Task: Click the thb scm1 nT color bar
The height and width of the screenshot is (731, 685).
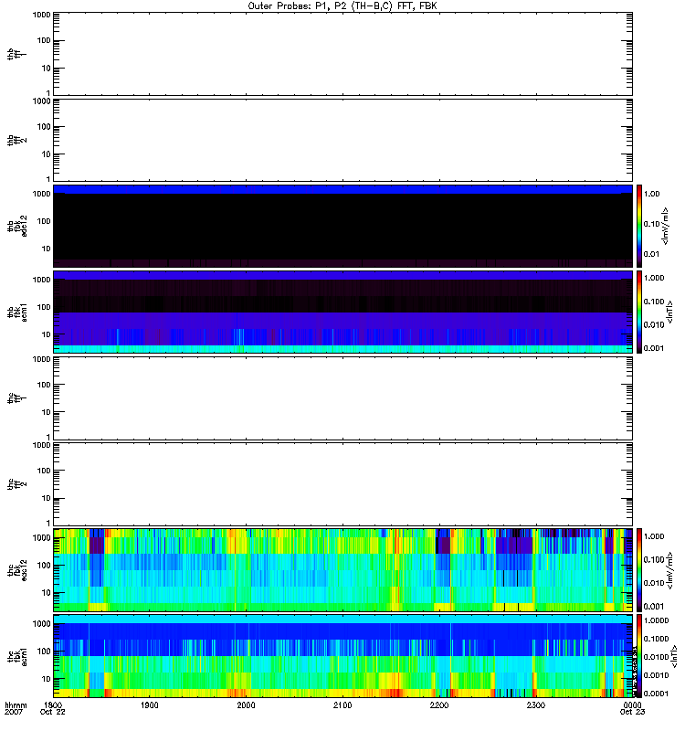Action: tap(640, 311)
